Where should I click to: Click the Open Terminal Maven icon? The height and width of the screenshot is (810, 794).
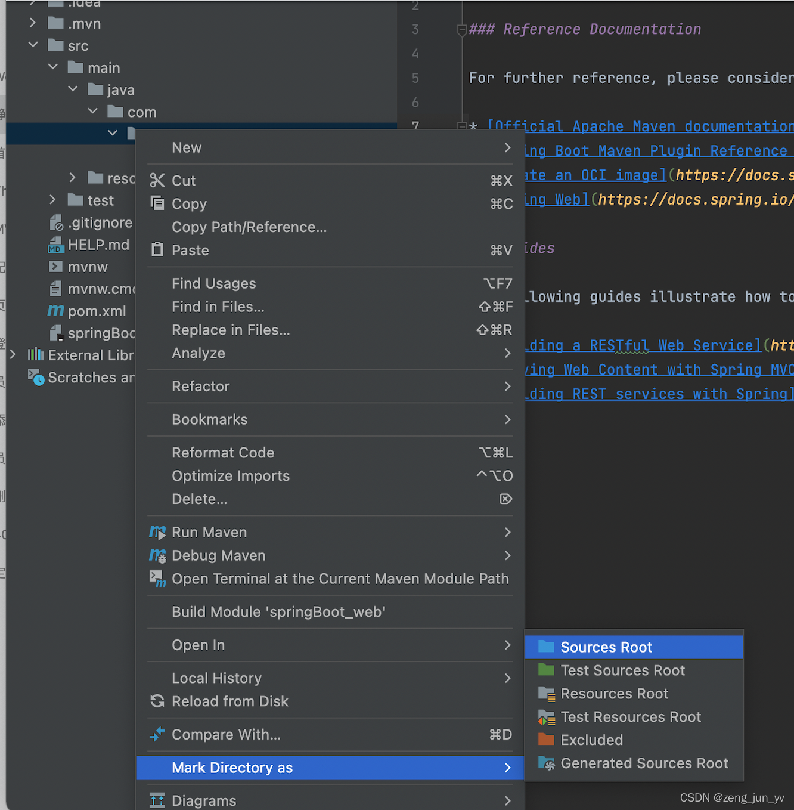point(157,579)
